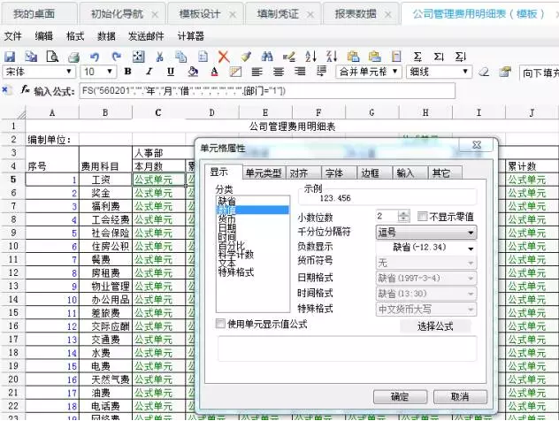559x421 pixels.
Task: Click the 确定 button
Action: tap(400, 396)
